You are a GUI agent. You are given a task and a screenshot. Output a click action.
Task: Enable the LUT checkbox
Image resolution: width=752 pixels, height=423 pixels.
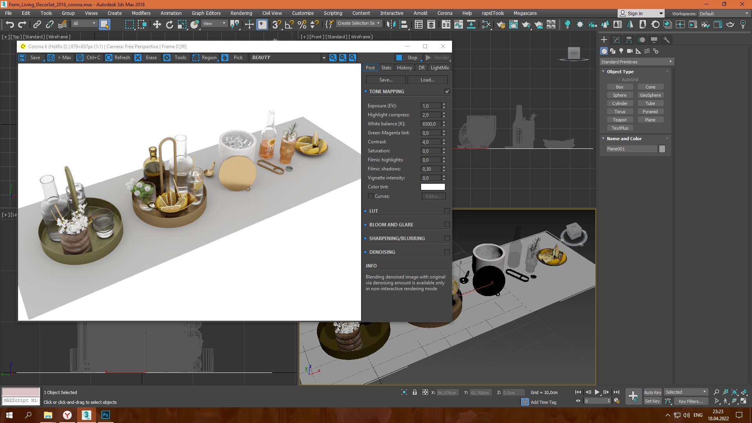pos(447,211)
